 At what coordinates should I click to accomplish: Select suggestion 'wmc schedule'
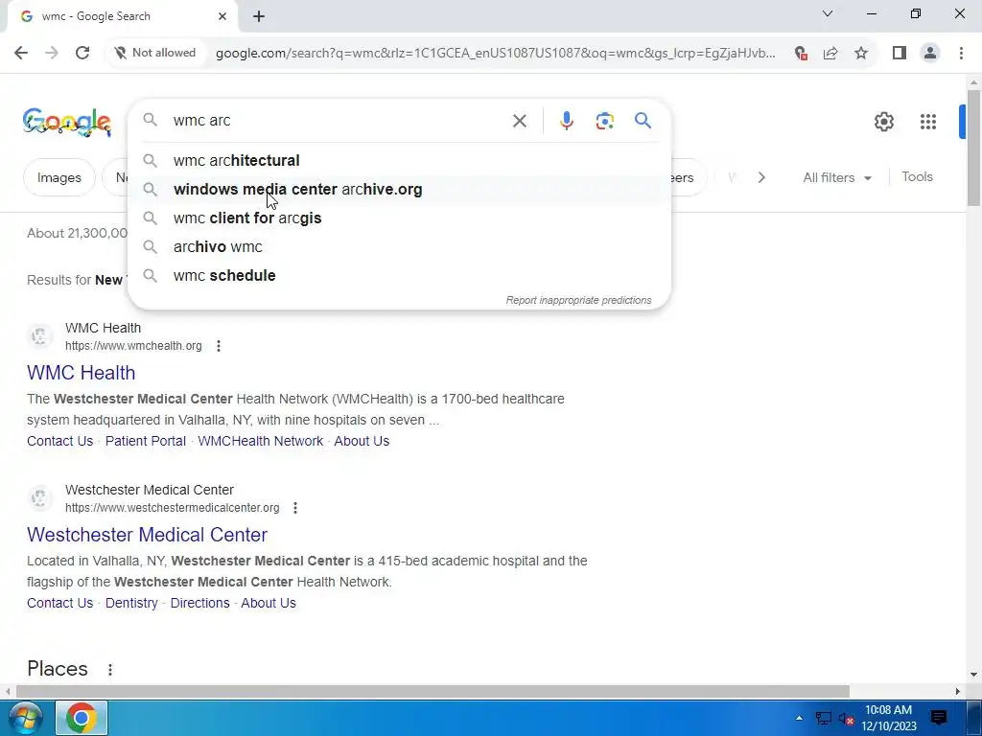[x=399, y=275]
